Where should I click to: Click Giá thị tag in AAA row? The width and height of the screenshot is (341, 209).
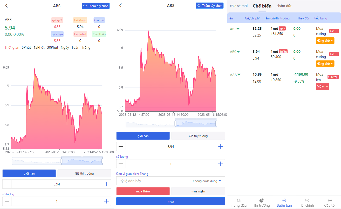click(333, 77)
